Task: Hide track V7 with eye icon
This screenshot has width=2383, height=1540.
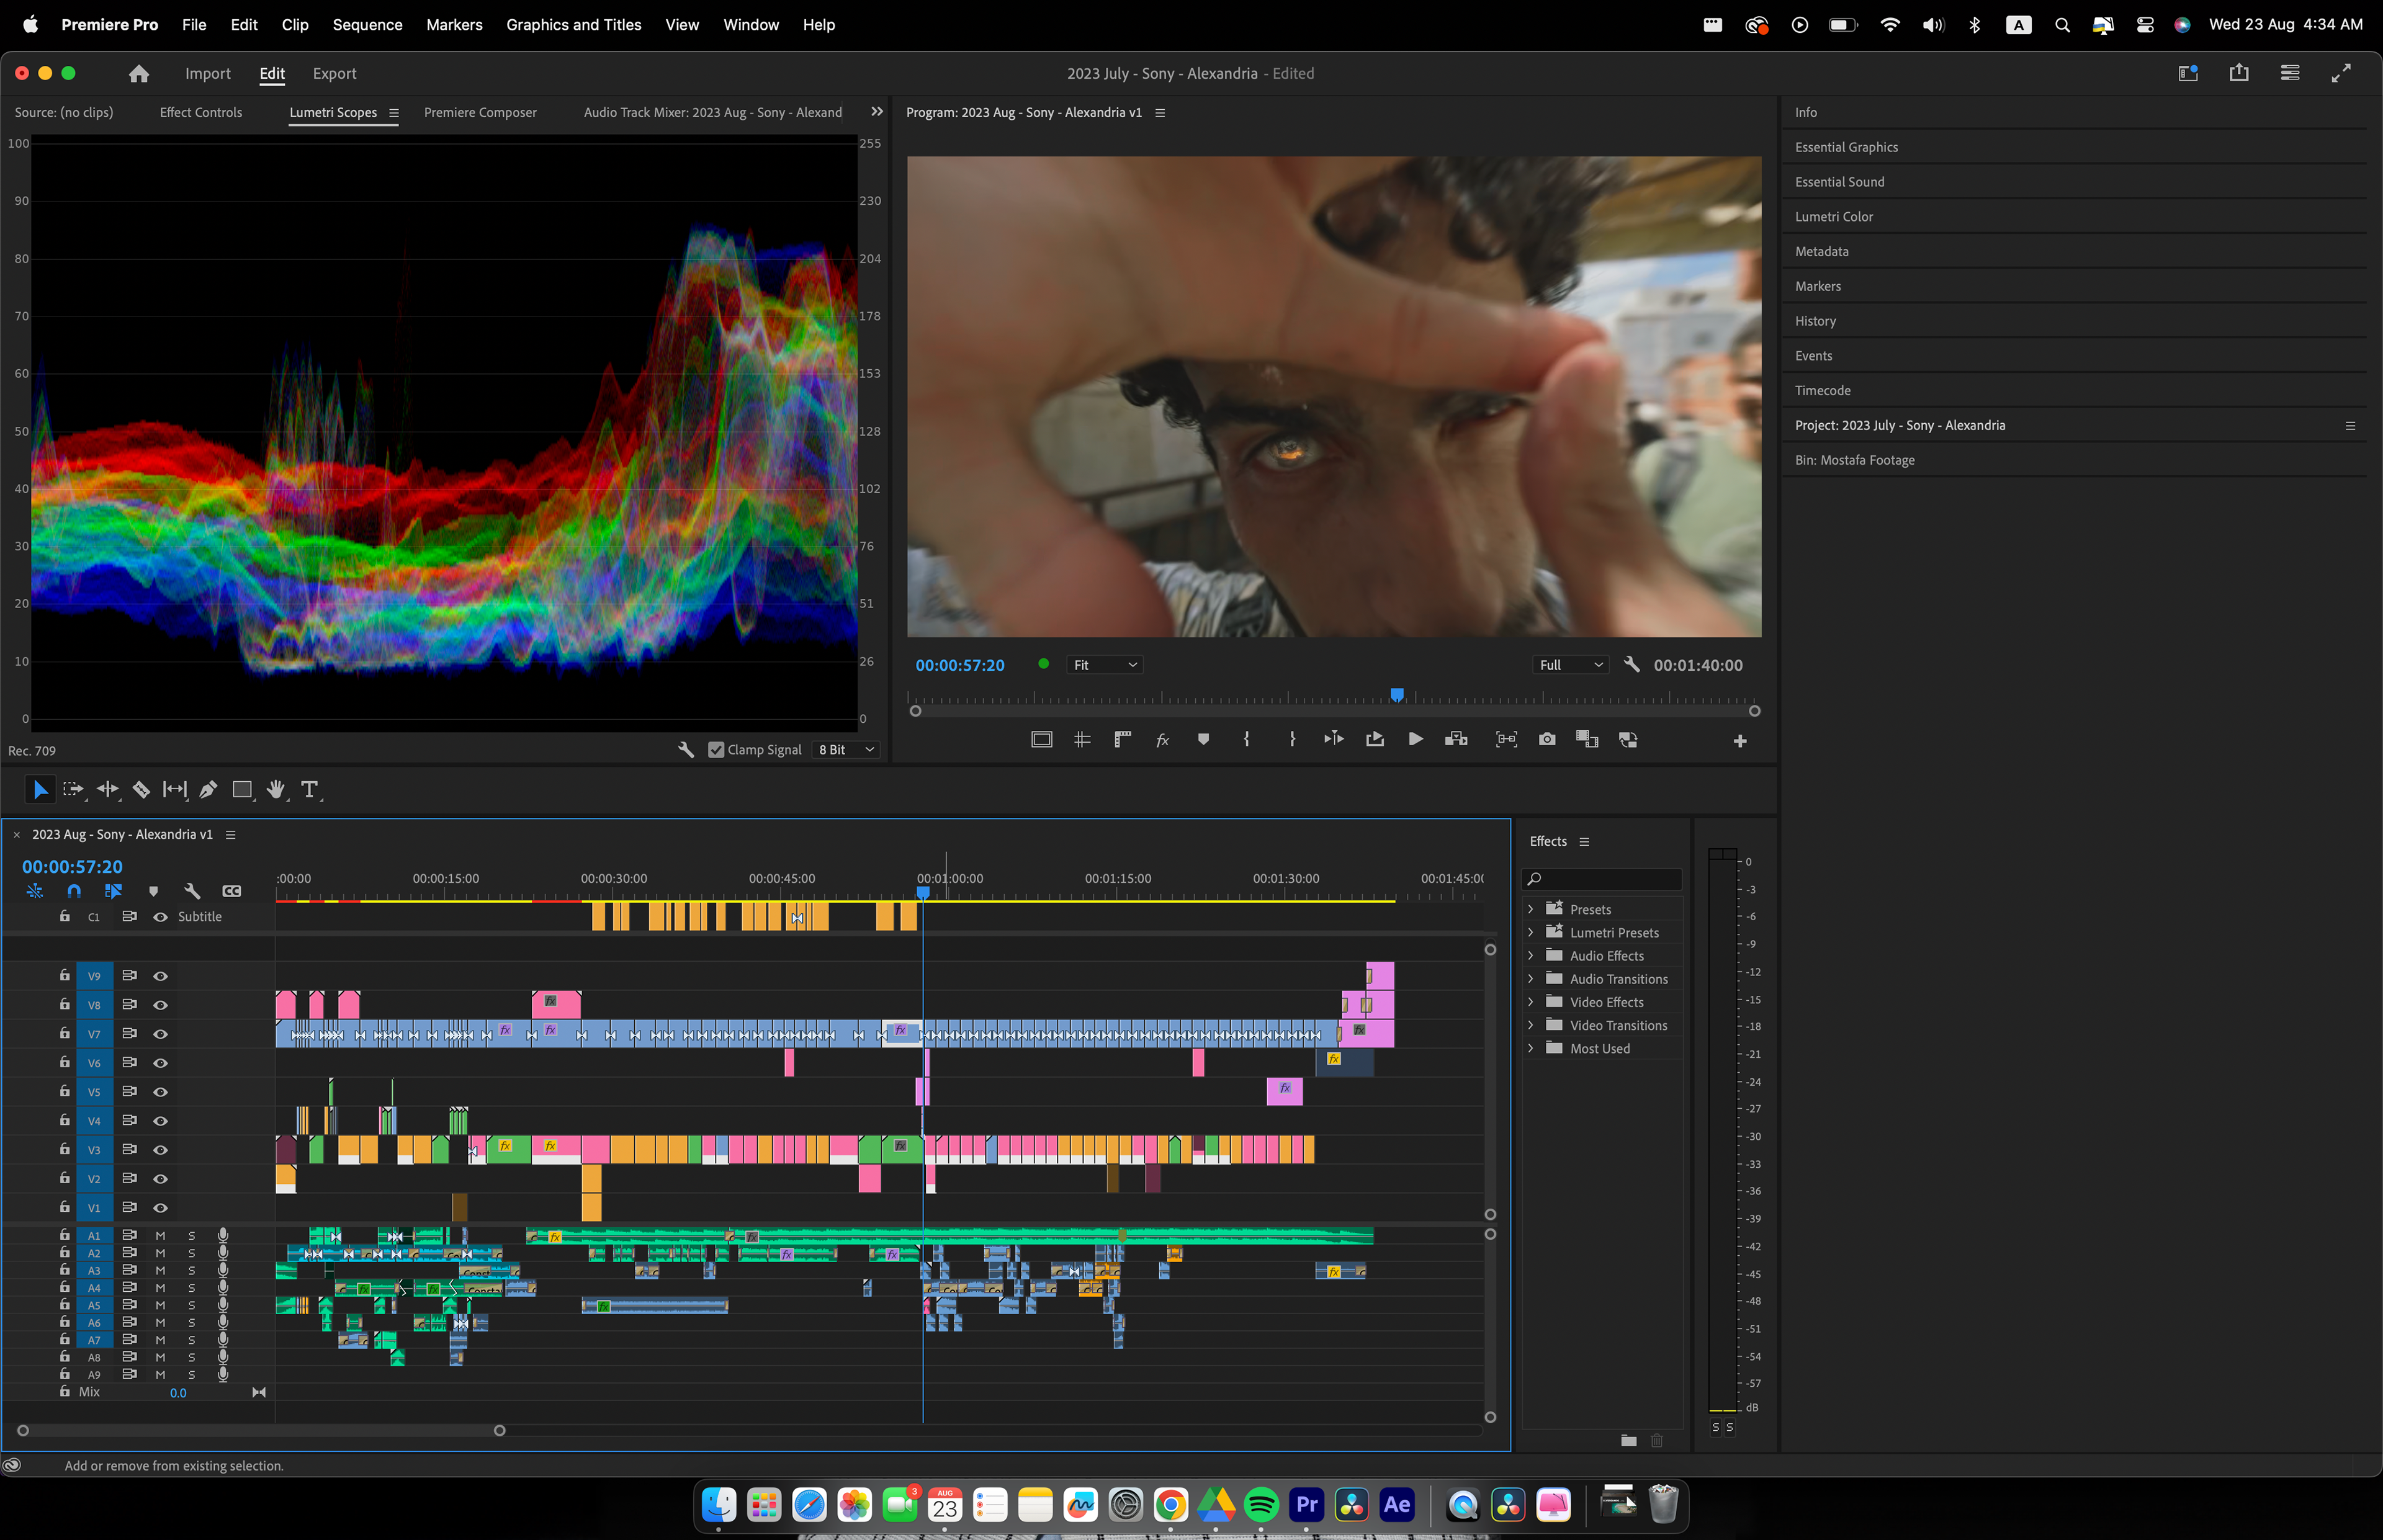Action: coord(160,1034)
